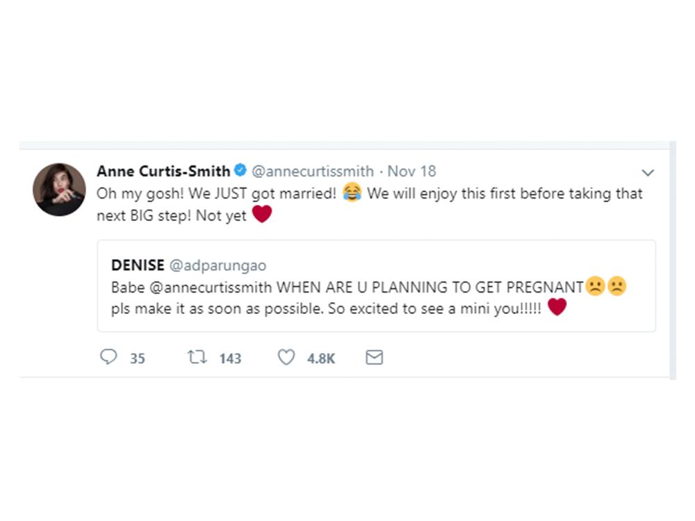View the 143 retweets count
Screen dimensions: 695x521
coord(230,358)
